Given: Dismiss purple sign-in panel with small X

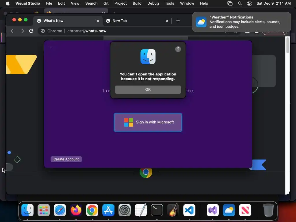Looking at the screenshot, I should pos(51,48).
